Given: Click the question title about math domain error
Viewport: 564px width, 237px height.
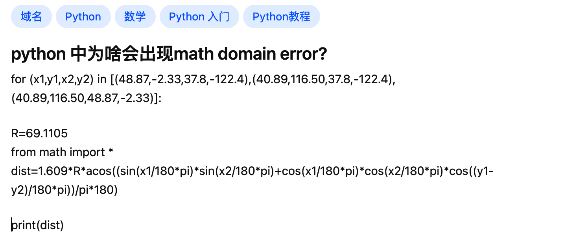Looking at the screenshot, I should (x=169, y=54).
